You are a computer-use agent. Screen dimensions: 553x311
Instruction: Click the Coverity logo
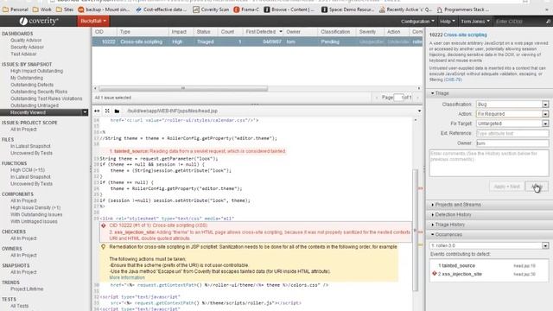(x=39, y=21)
